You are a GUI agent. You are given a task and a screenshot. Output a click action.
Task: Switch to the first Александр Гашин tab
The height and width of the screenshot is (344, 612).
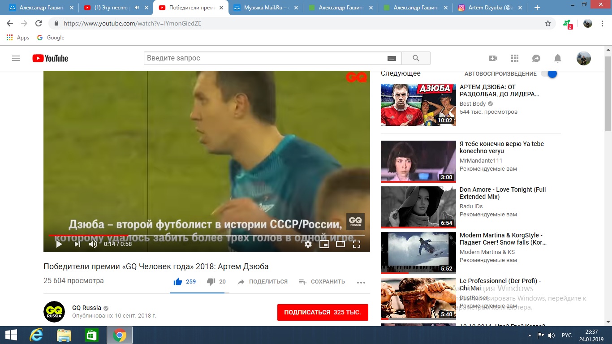coord(40,8)
